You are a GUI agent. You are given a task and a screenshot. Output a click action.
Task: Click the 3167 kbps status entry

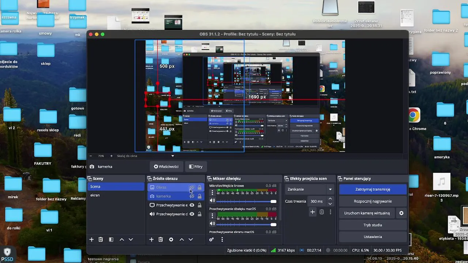[x=283, y=251]
